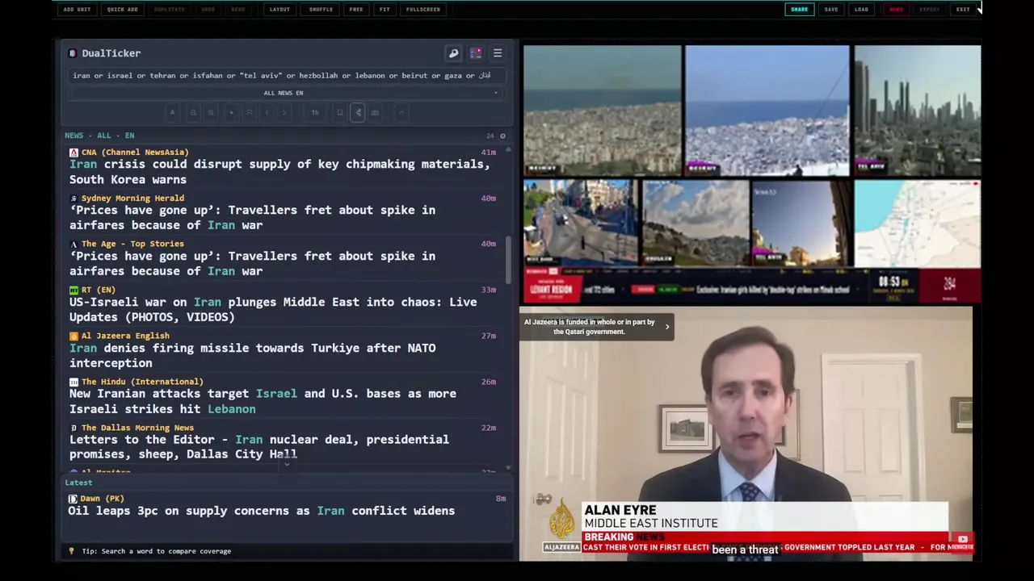This screenshot has height=581, width=1034.
Task: Toggle the highlighted share-graph toolbar icon
Action: [x=358, y=112]
